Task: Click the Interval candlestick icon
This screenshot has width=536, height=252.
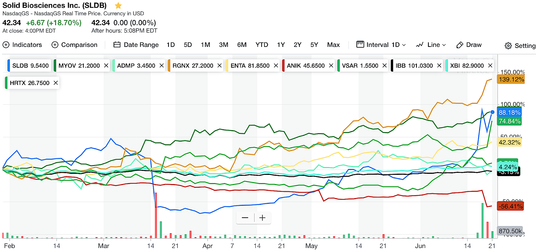Action: click(360, 45)
